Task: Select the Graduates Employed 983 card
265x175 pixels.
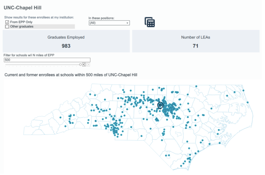Action: click(66, 41)
